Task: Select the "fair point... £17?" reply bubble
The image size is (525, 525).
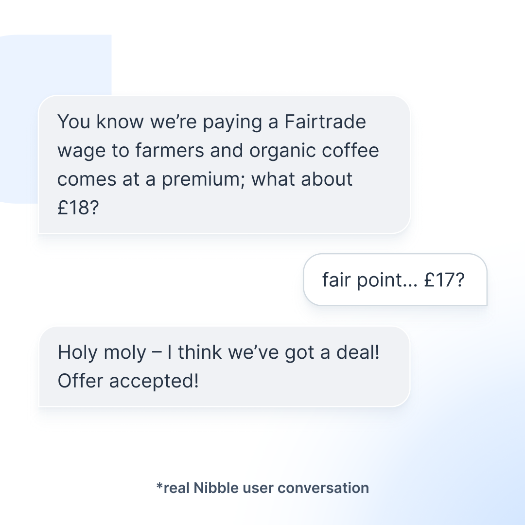Action: (395, 280)
